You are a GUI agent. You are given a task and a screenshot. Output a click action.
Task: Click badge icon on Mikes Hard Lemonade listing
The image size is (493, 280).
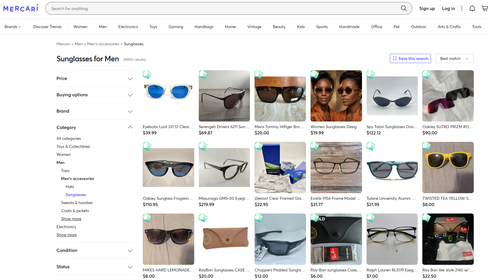147,218
